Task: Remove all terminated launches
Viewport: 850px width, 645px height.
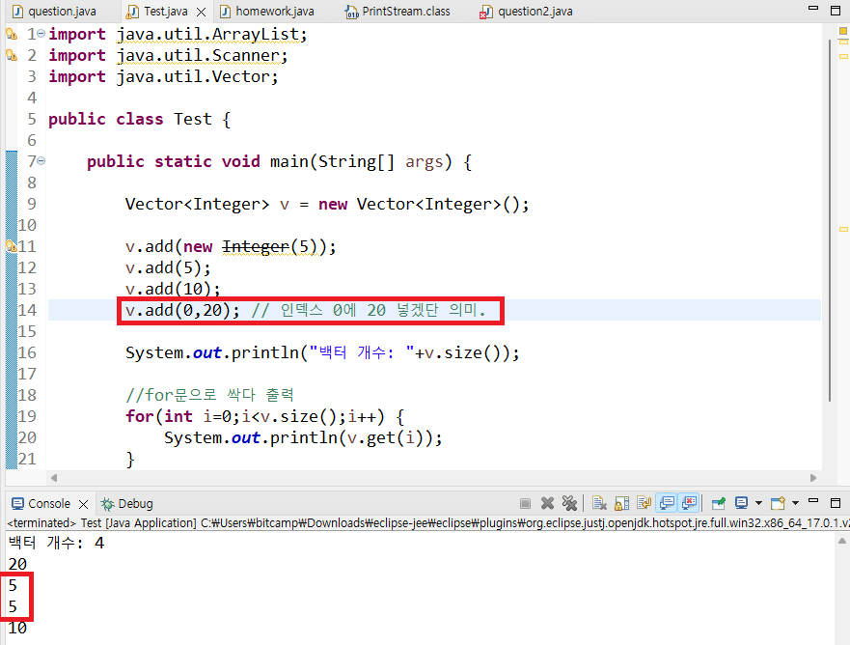Action: coord(569,503)
